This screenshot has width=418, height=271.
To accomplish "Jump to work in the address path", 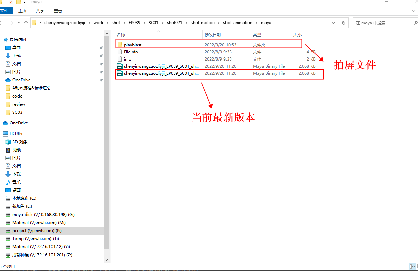I will [98, 23].
